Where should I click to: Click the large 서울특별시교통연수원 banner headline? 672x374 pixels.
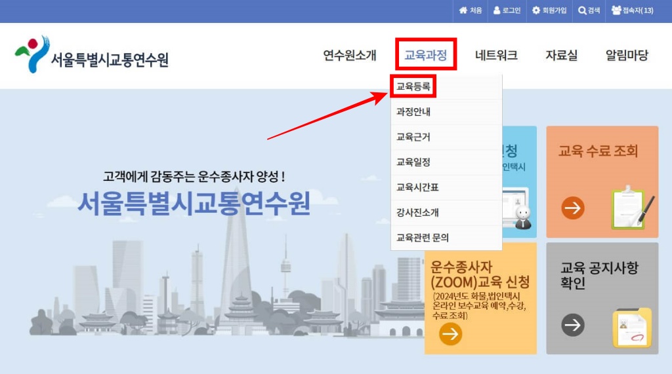194,203
